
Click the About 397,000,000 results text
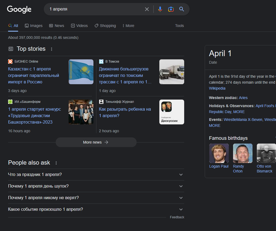43,38
